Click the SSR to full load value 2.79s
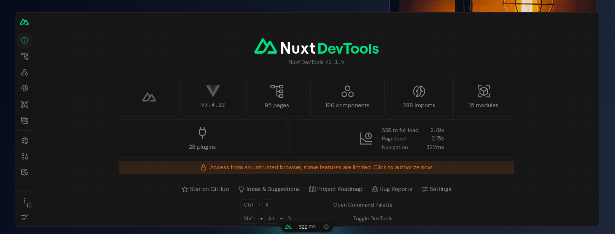This screenshot has height=234, width=615. coord(437,130)
